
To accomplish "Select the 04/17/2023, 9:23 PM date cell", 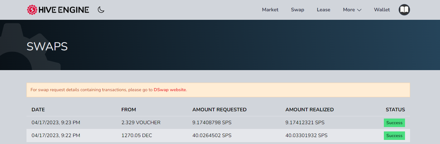I will pyautogui.click(x=56, y=123).
